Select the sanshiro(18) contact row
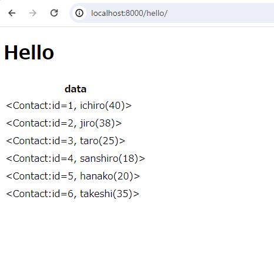Screen dimensions: 274x253 pos(76,158)
